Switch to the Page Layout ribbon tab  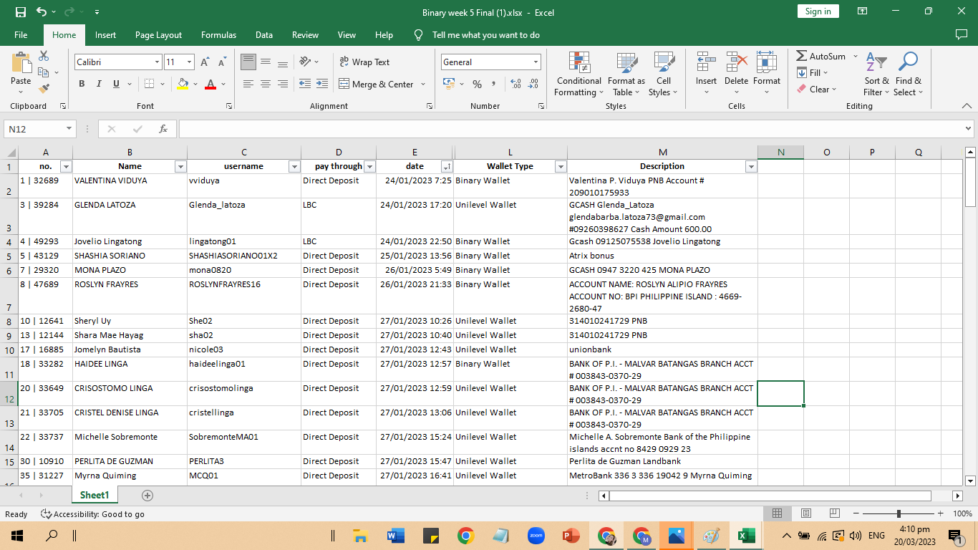point(158,34)
